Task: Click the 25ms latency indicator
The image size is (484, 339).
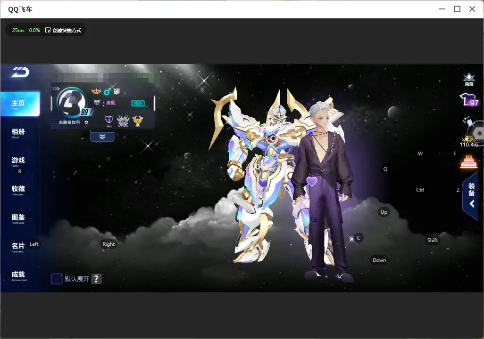Action: 18,30
